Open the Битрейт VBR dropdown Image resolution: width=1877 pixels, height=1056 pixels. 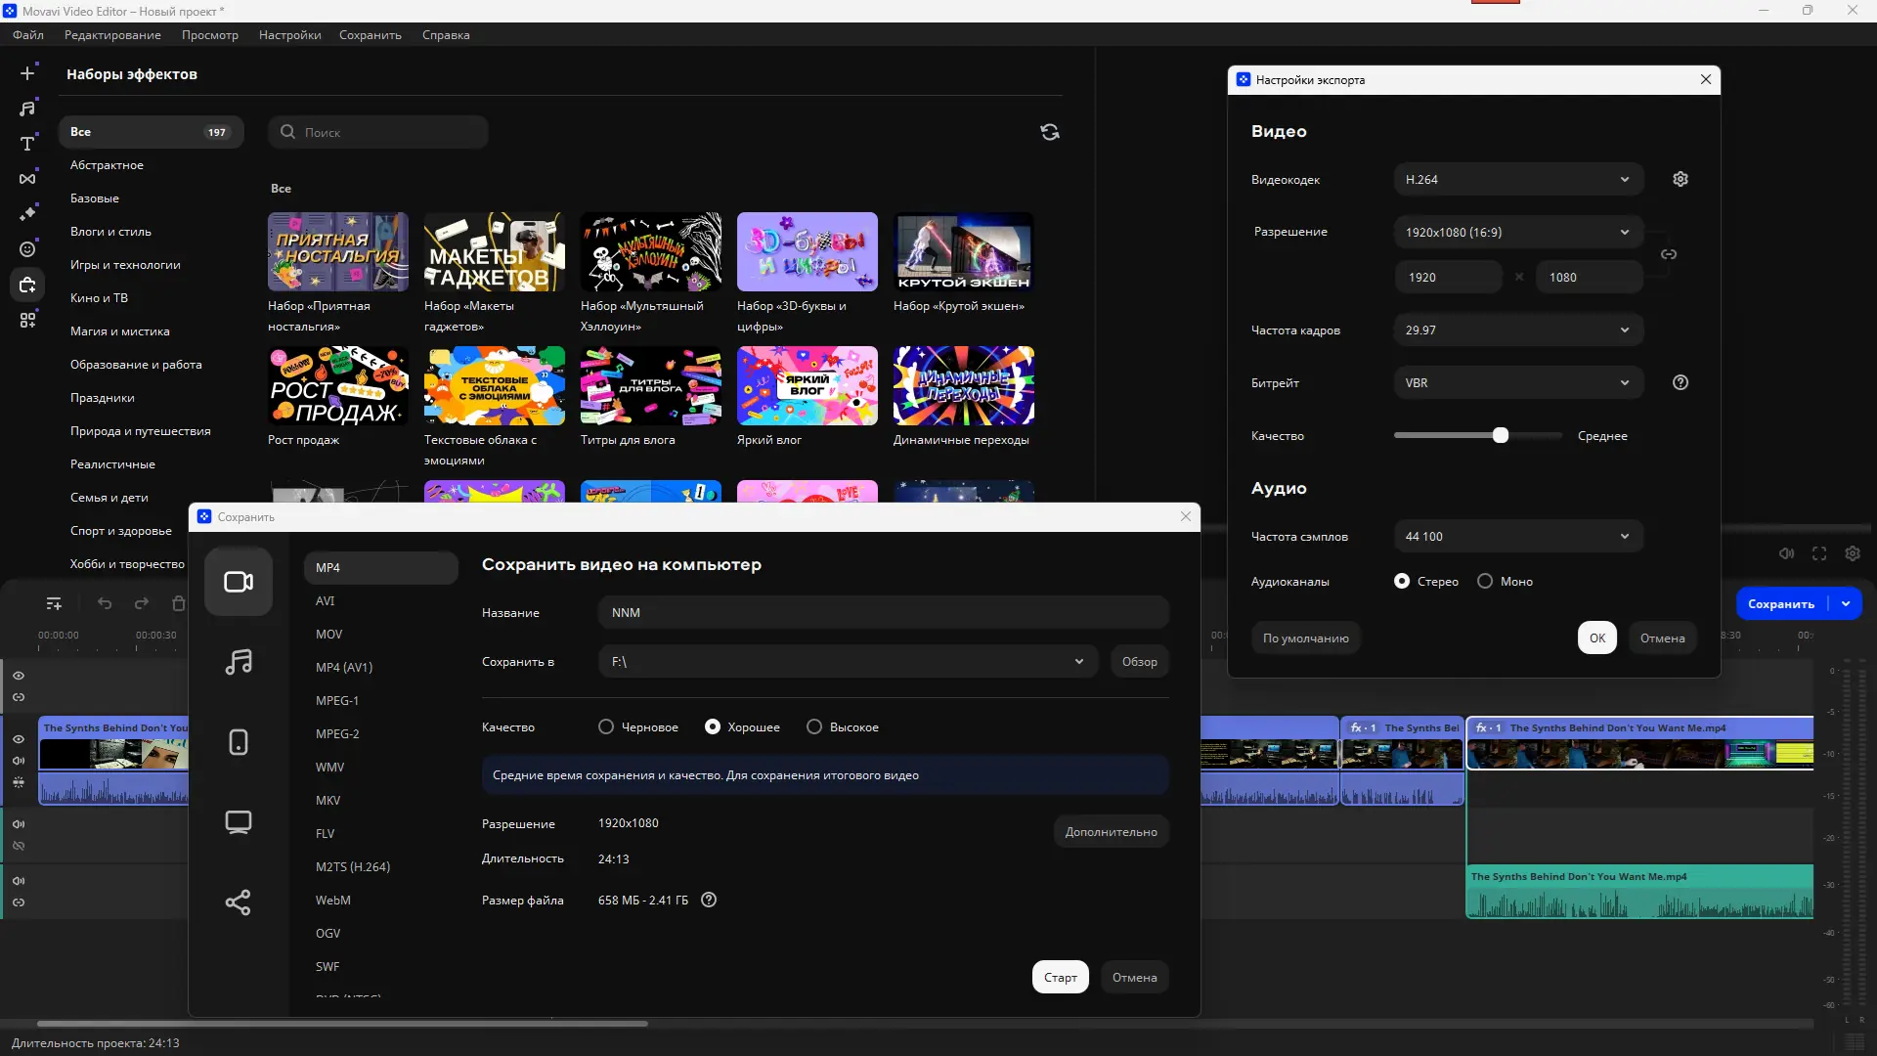(x=1516, y=382)
